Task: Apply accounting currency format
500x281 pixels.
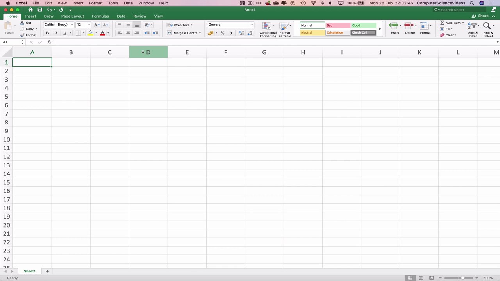Action: [211, 33]
